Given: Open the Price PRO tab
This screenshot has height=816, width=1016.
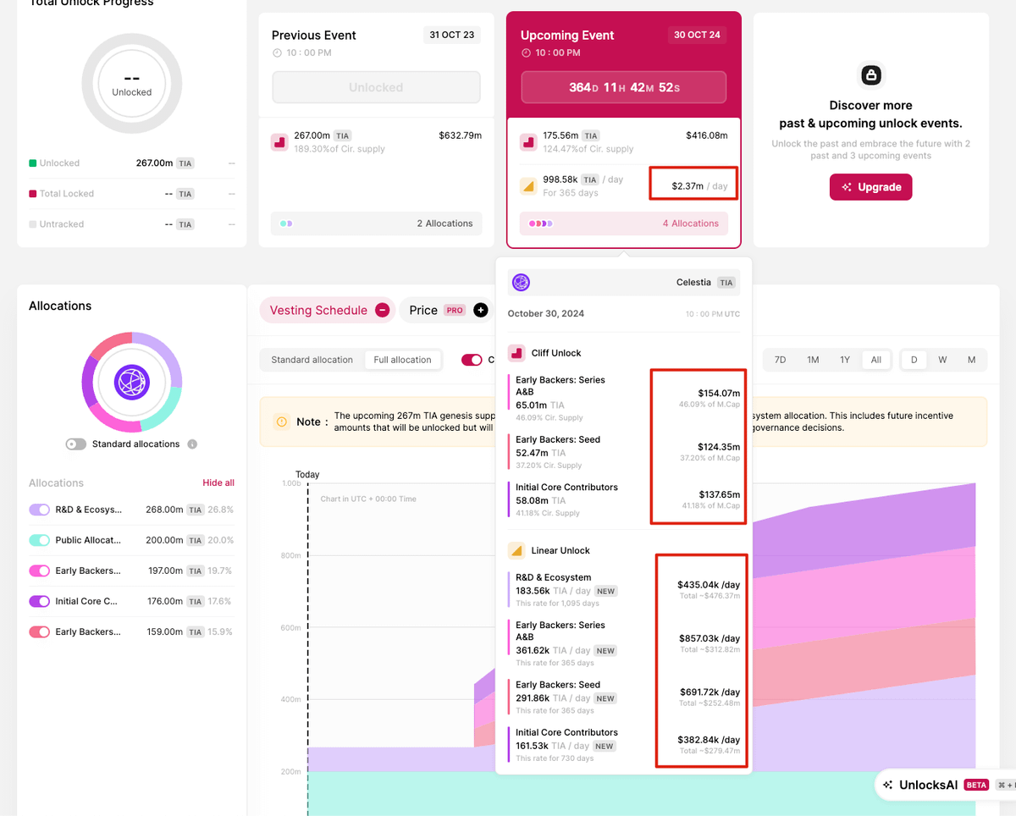Looking at the screenshot, I should click(445, 311).
